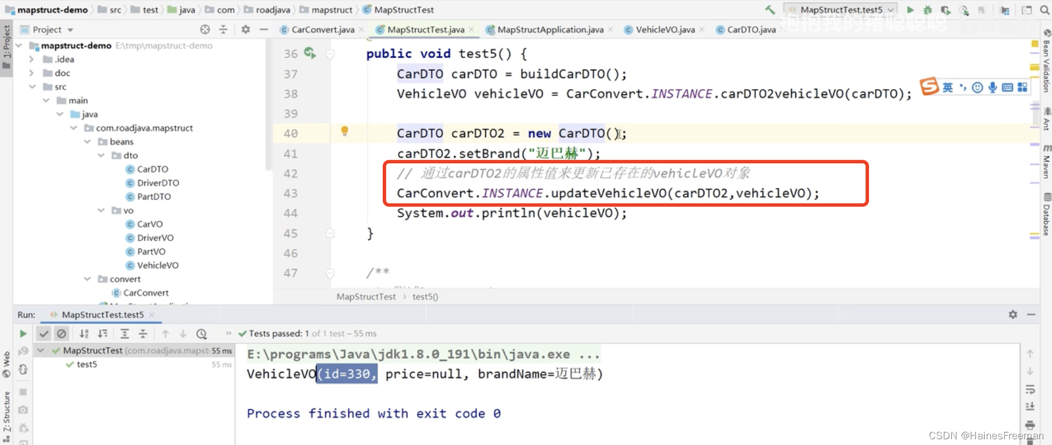Collapse the convert package
Image resolution: width=1052 pixels, height=445 pixels.
click(x=87, y=279)
